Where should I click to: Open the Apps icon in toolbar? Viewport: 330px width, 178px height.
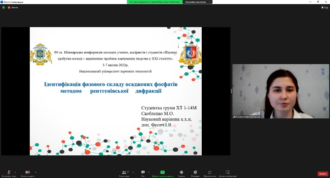(x=210, y=172)
